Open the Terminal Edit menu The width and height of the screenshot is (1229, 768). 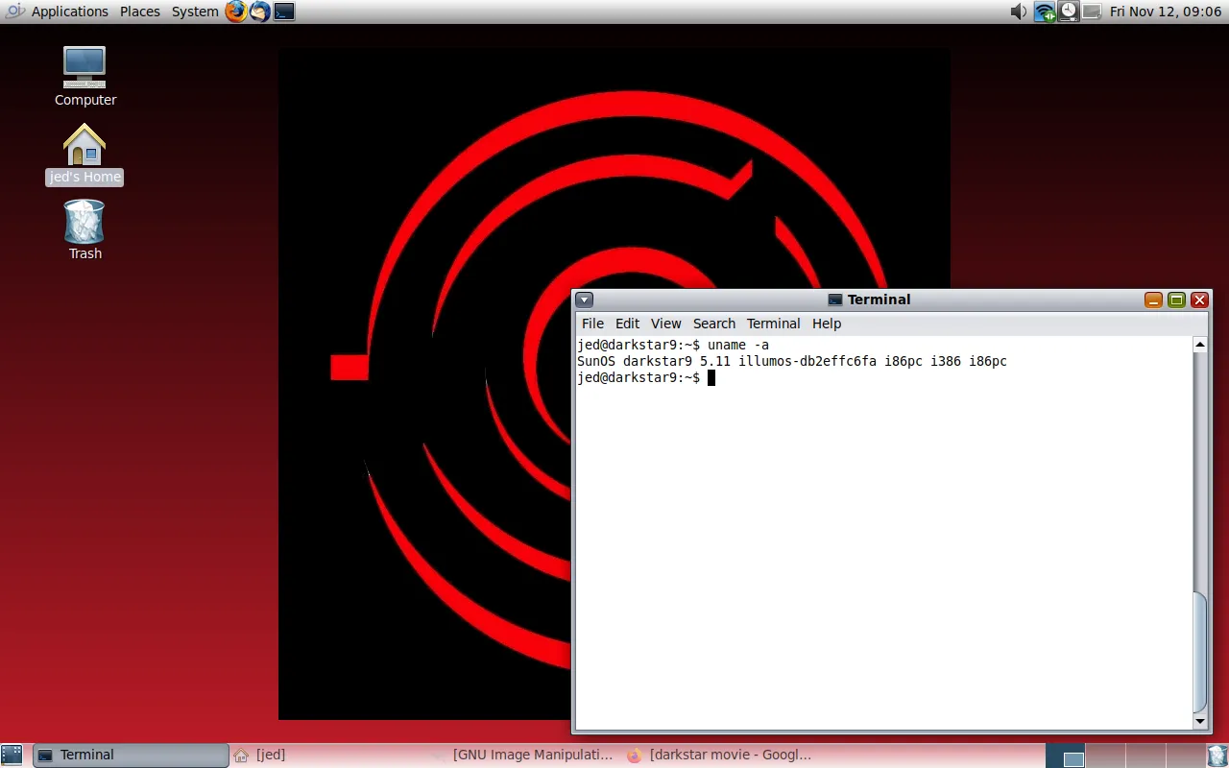[627, 324]
